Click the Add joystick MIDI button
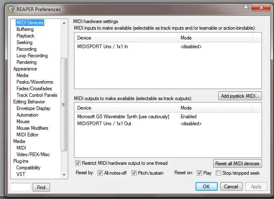Image resolution: width=274 pixels, height=199 pixels. click(240, 96)
